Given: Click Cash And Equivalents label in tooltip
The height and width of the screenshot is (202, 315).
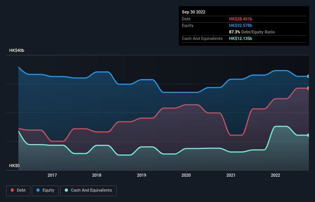Looking at the screenshot, I should point(202,38).
